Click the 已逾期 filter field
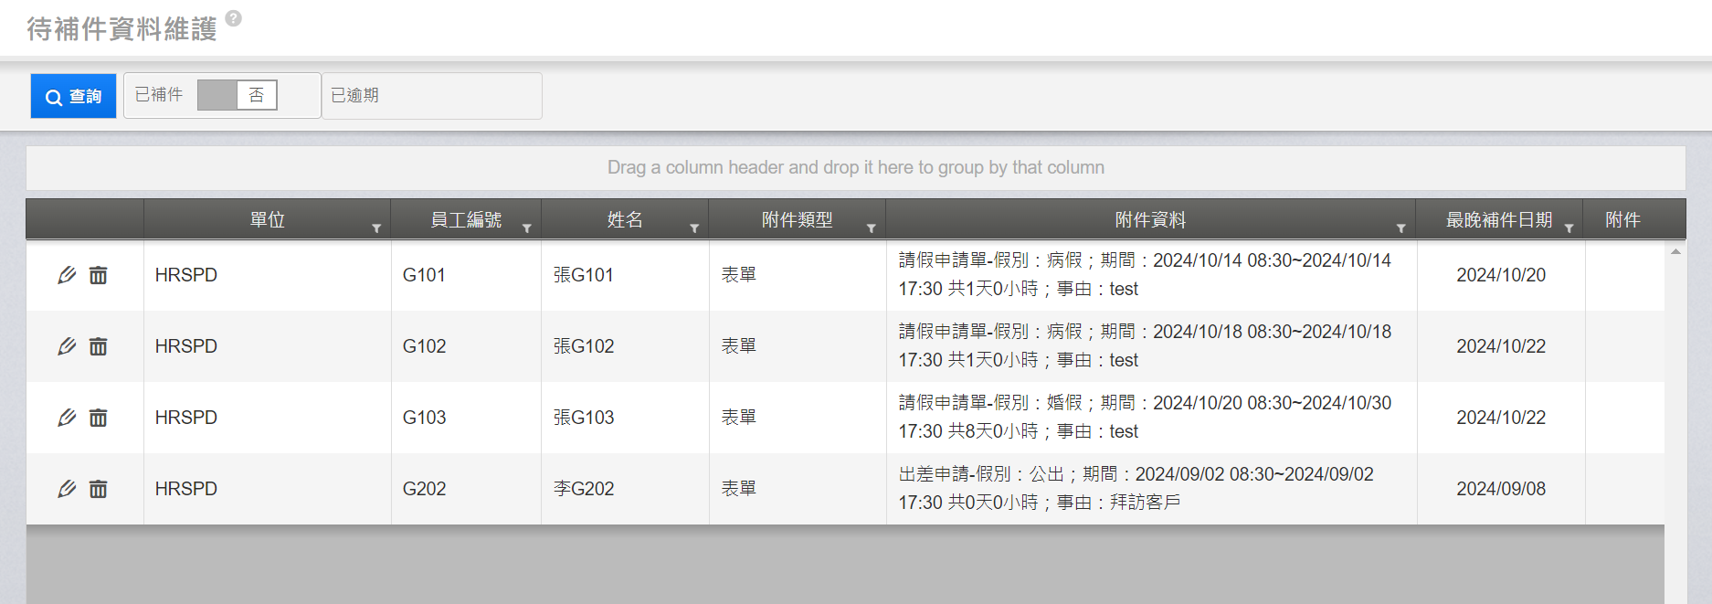Image resolution: width=1712 pixels, height=604 pixels. 432,96
